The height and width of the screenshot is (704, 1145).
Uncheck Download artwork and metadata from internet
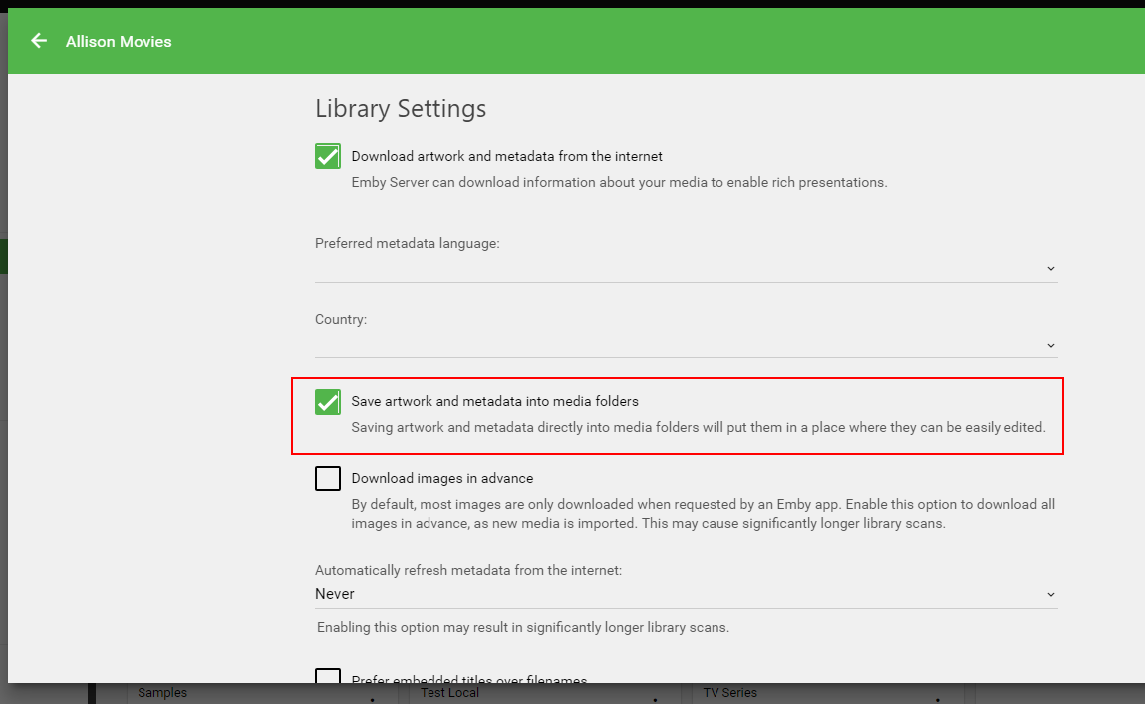point(328,156)
